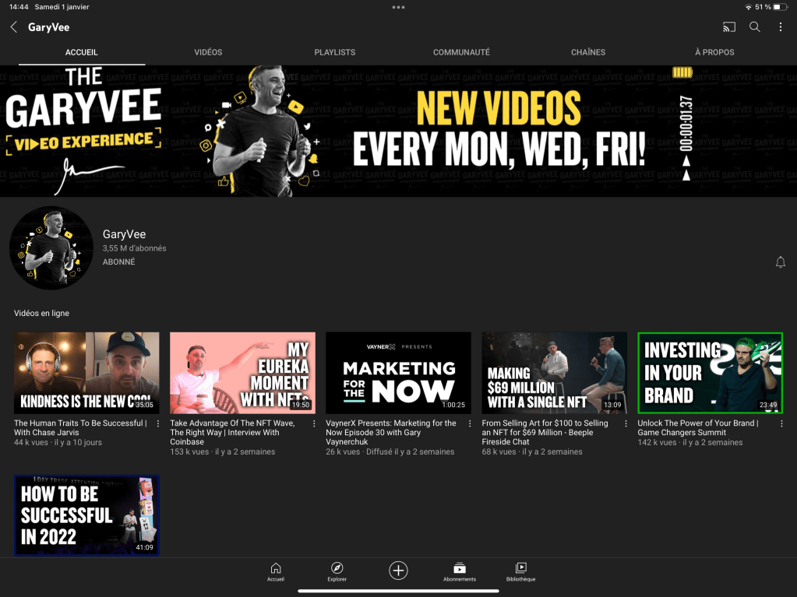The width and height of the screenshot is (797, 597).
Task: Tap the back arrow next to GaryVee
Action: point(13,27)
